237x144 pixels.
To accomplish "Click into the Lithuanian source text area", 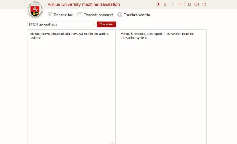I will point(71,86).
